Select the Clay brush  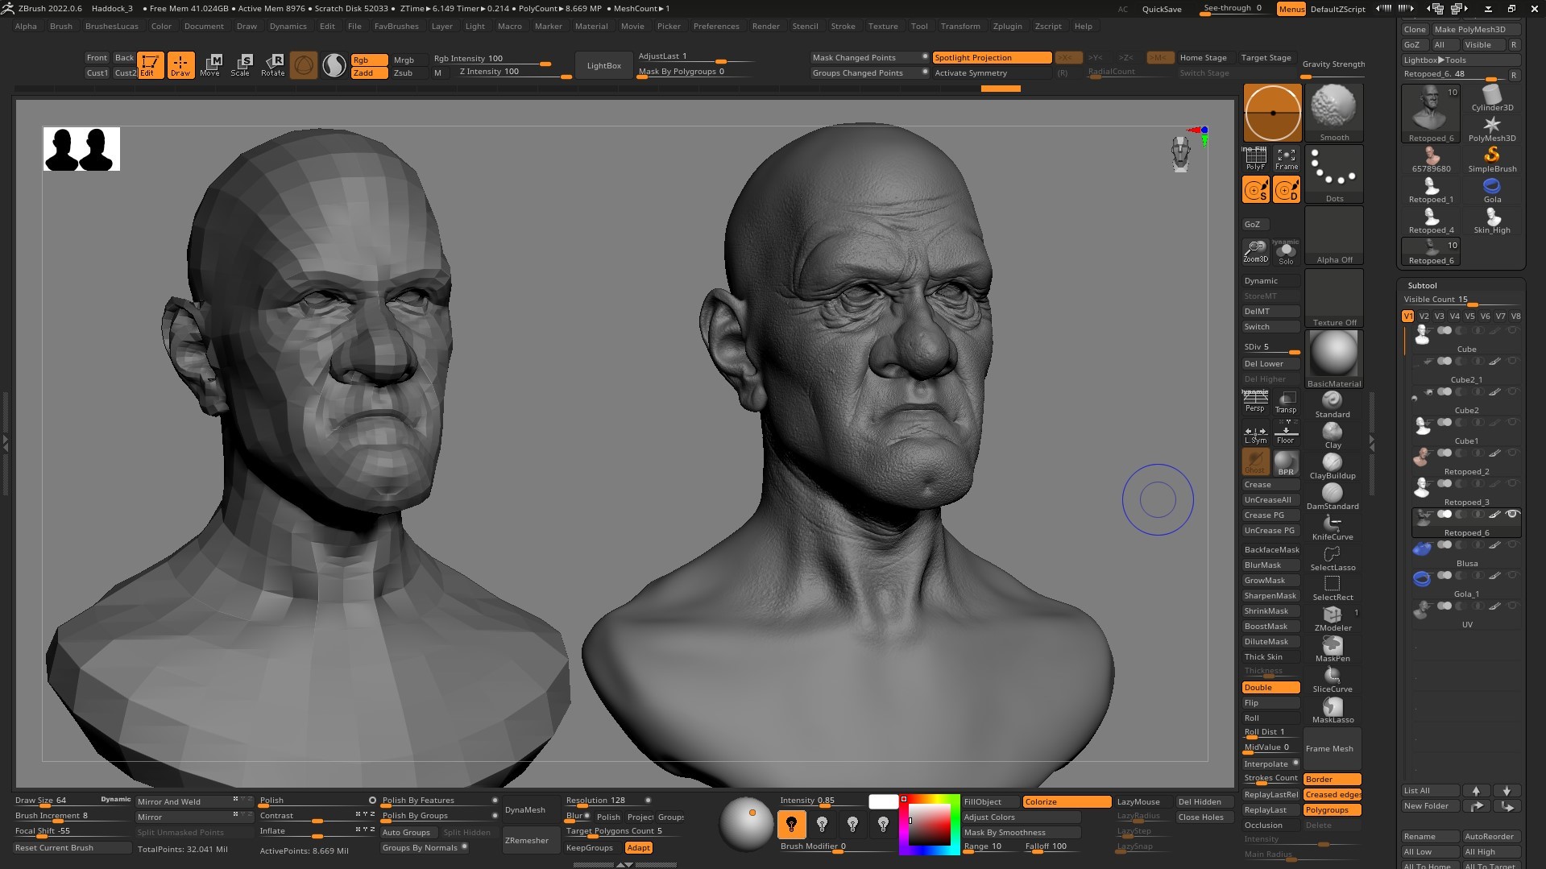coord(1333,435)
